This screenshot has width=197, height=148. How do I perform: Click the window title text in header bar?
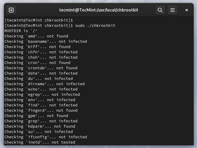point(98,10)
